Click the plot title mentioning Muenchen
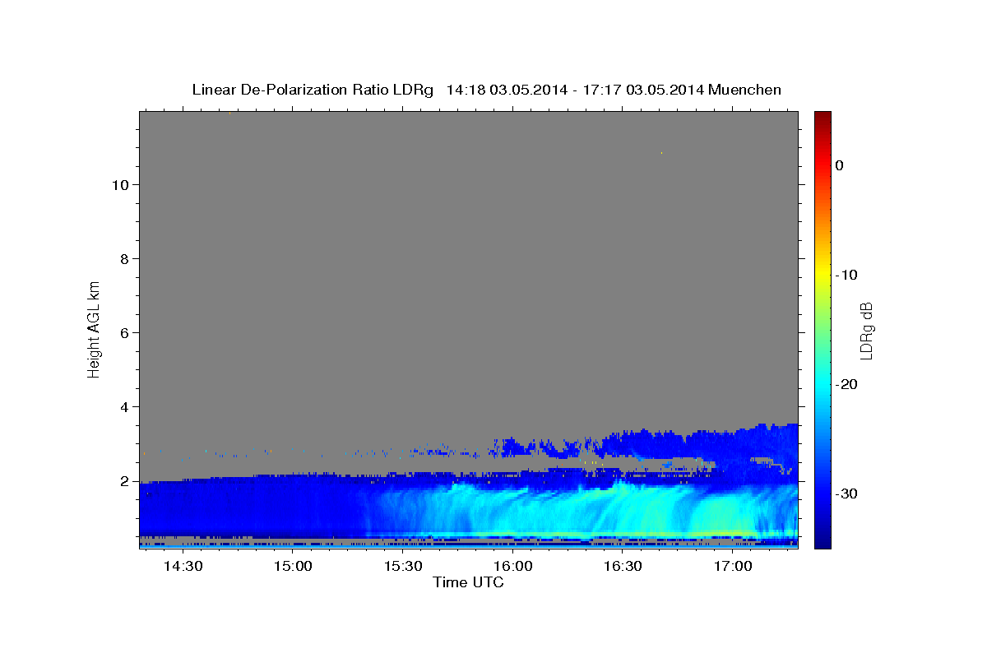The width and height of the screenshot is (987, 658). point(486,90)
